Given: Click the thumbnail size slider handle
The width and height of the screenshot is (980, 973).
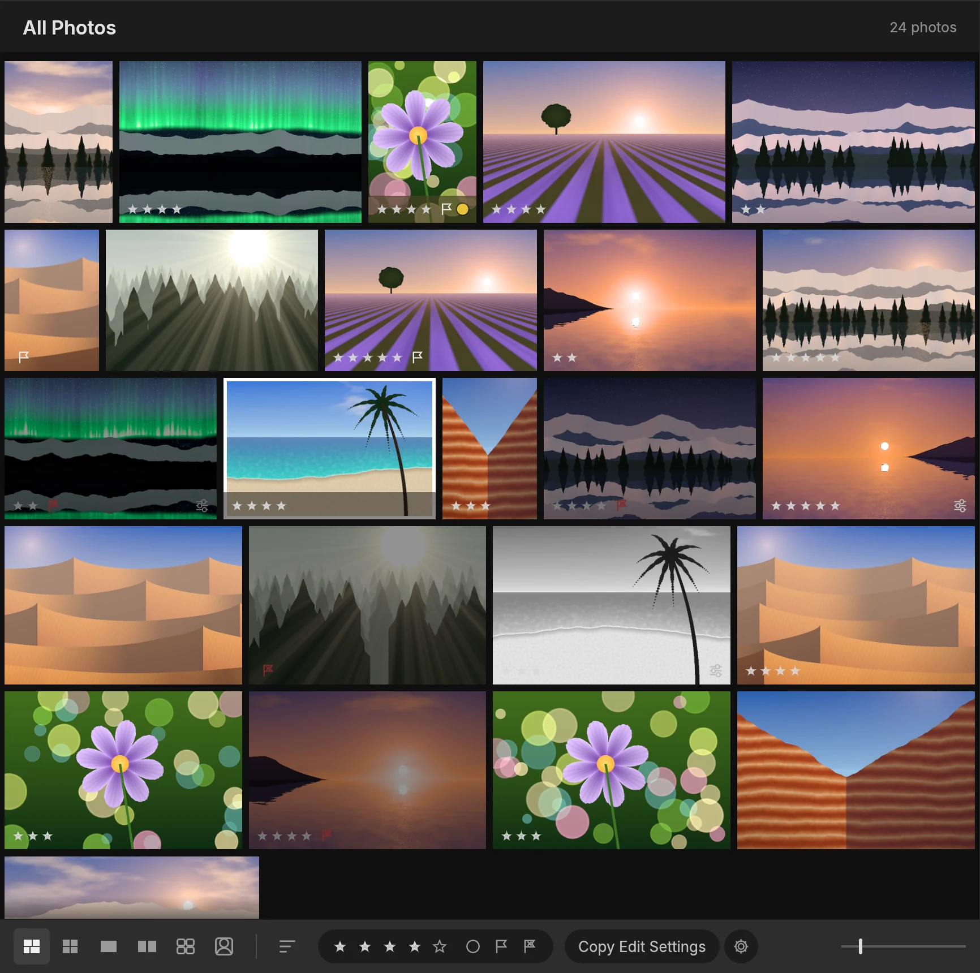Looking at the screenshot, I should 861,946.
